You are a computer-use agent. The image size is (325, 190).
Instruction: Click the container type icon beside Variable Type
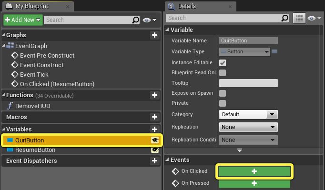(x=274, y=51)
